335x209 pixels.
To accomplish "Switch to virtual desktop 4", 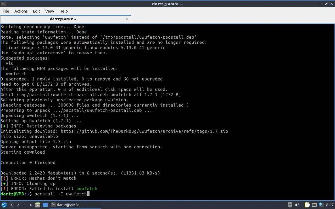I will coord(31,205).
